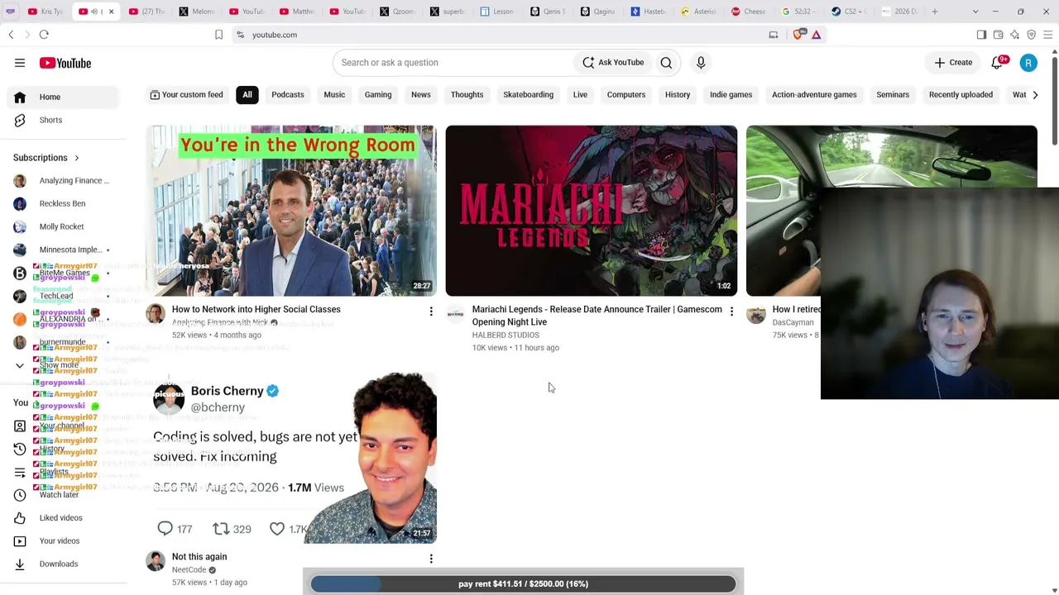The width and height of the screenshot is (1059, 595).
Task: Open a new browser tab
Action: click(x=935, y=12)
